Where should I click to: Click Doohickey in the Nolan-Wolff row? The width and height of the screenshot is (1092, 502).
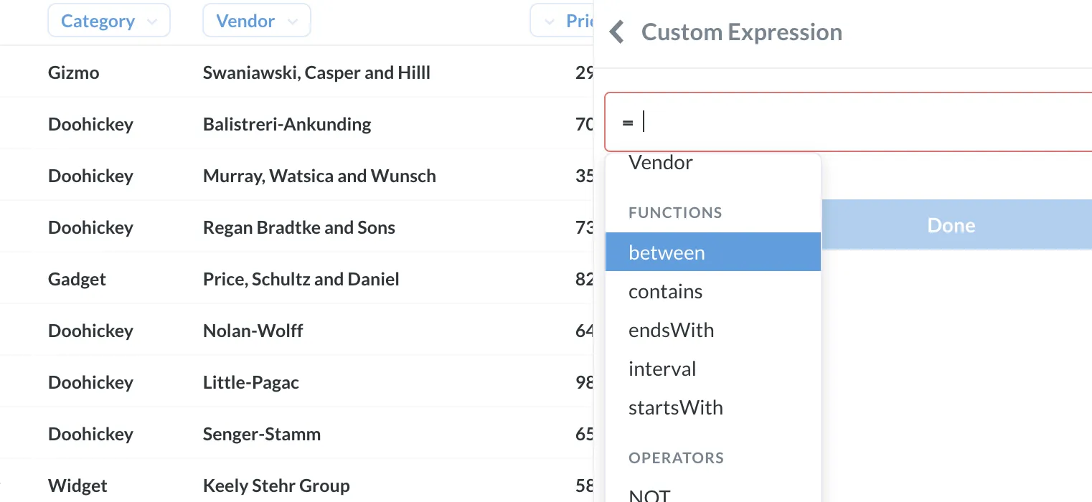coord(90,331)
